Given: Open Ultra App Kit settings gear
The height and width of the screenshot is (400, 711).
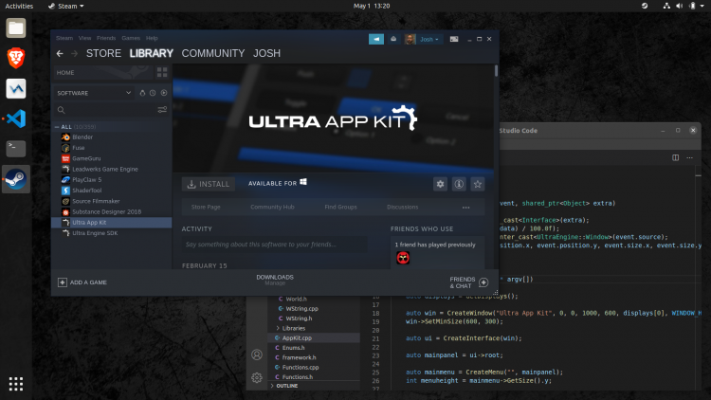Looking at the screenshot, I should [440, 184].
